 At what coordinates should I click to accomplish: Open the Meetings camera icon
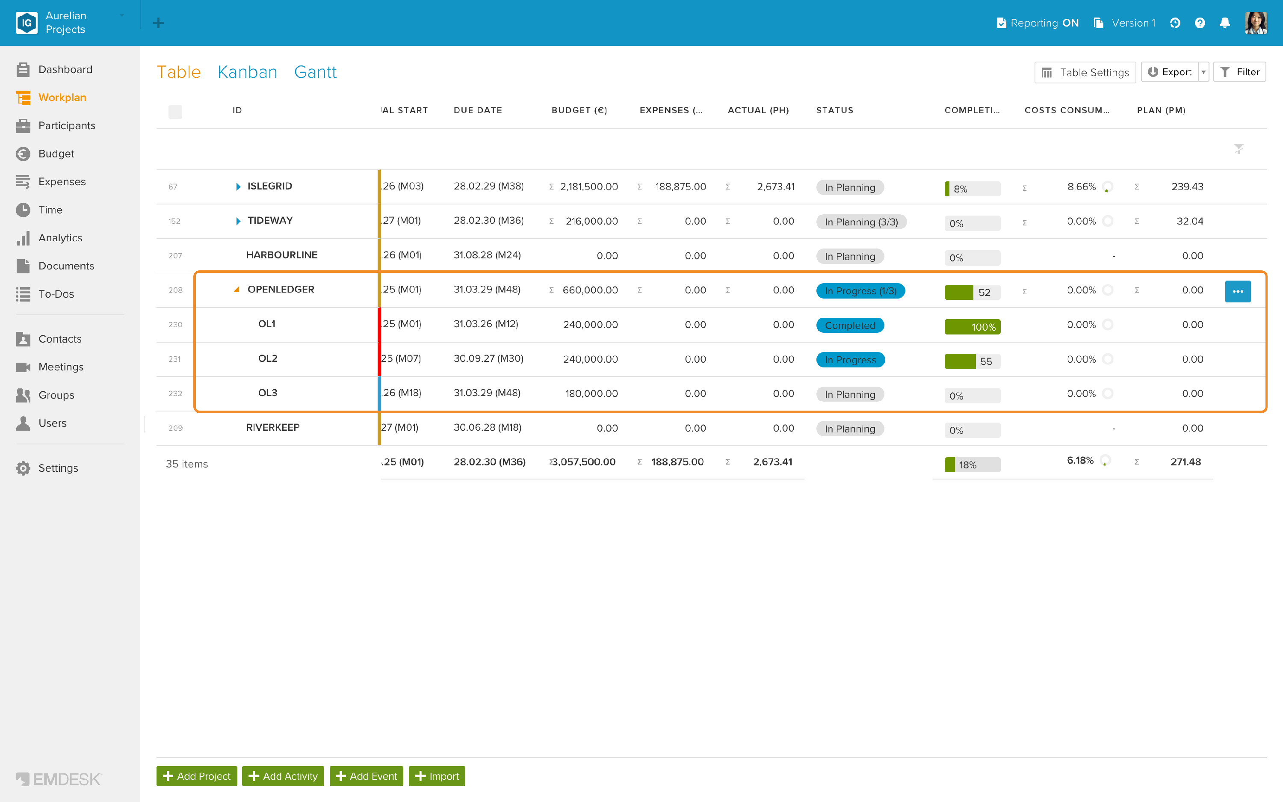click(23, 367)
